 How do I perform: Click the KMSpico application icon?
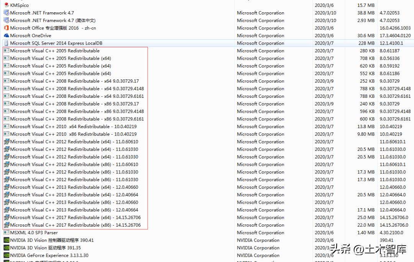click(6, 5)
